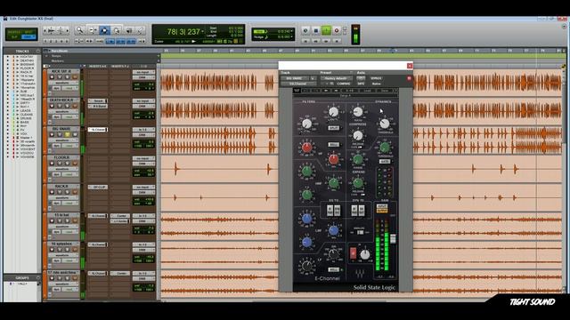Solo the BIG SNARE track
Image resolution: width=570 pixels, height=320 pixels.
(x=68, y=134)
